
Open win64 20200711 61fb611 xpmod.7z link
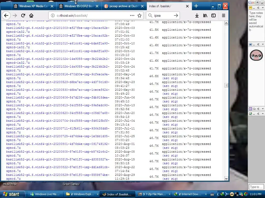click(x=58, y=130)
